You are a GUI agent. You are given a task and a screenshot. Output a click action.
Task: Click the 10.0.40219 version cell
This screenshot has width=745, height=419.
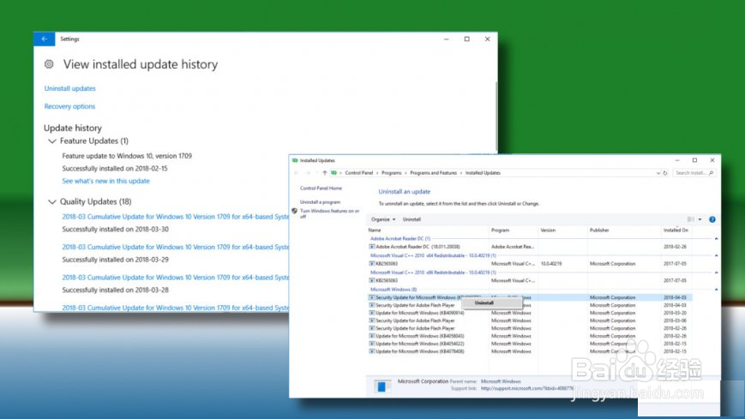coord(551,264)
